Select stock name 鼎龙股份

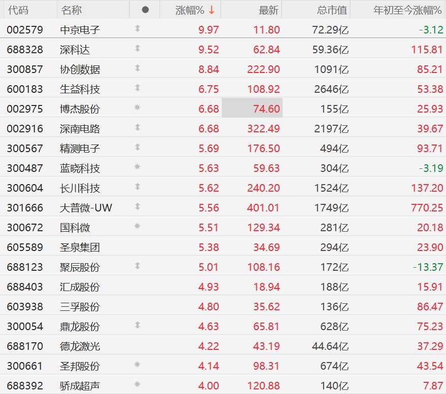(80, 327)
